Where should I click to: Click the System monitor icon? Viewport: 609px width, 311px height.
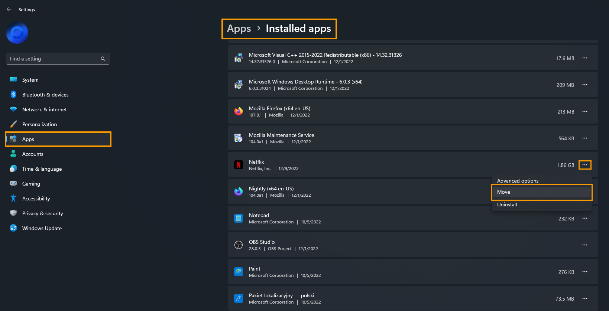coord(13,79)
